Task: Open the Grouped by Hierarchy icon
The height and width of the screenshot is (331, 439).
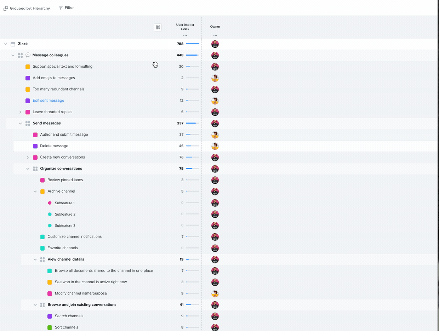Action: [6, 8]
